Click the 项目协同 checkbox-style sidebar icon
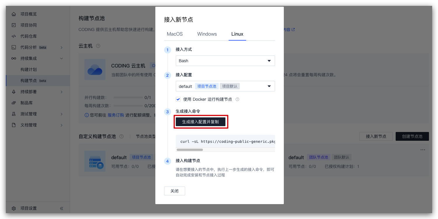This screenshot has height=219, width=438. 14,25
